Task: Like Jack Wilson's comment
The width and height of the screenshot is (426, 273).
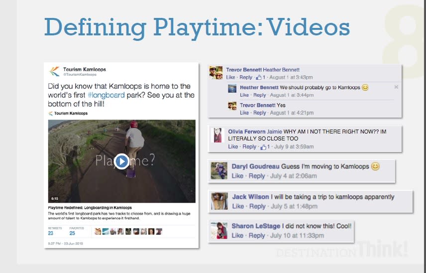Action: pos(238,206)
